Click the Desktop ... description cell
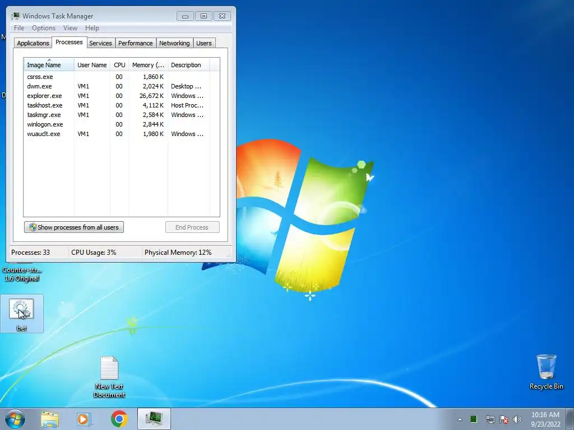 tap(186, 86)
